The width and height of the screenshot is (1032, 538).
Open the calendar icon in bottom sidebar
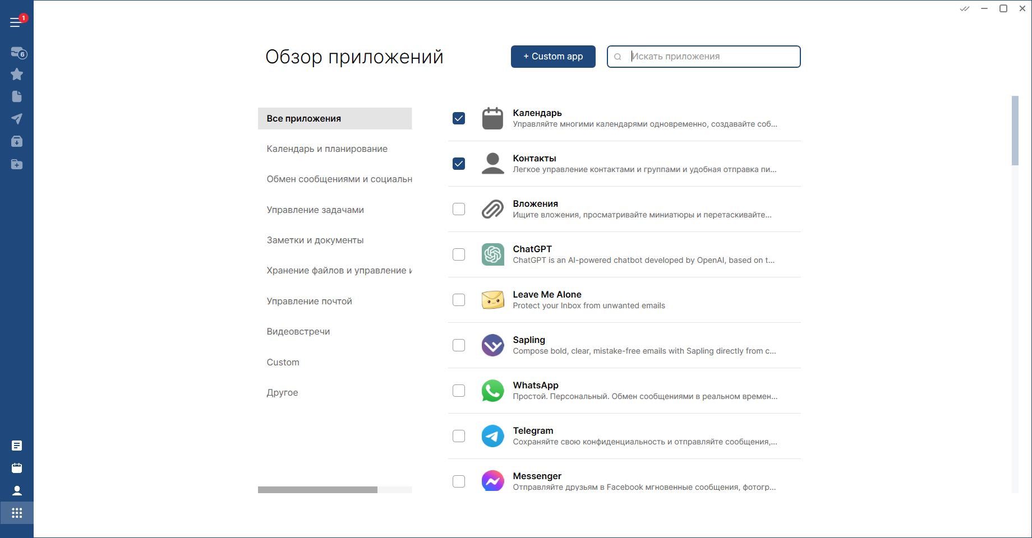click(17, 468)
